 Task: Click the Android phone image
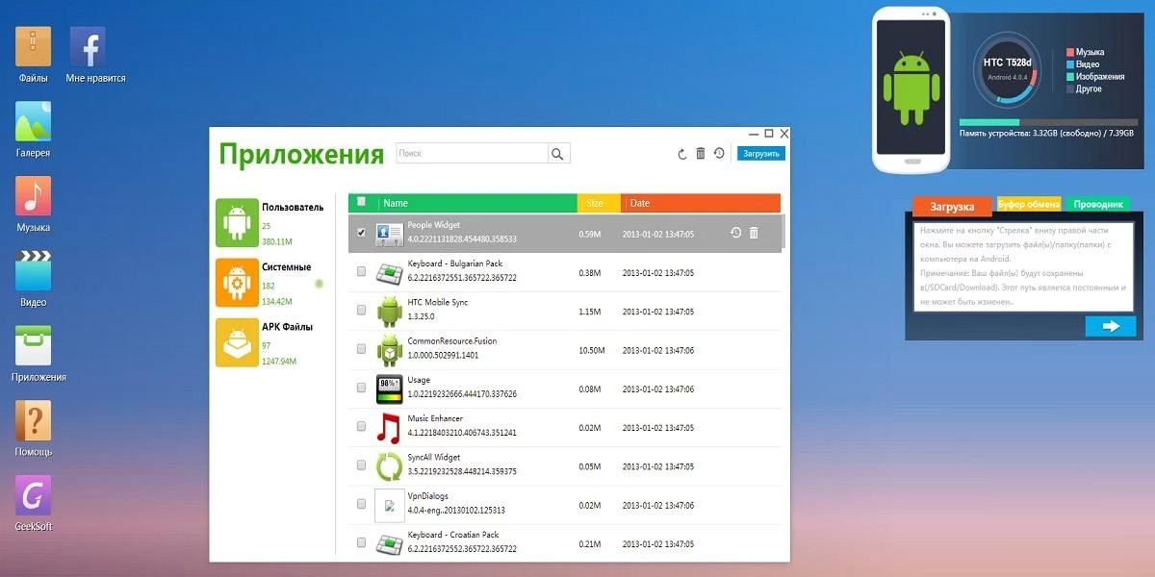click(x=910, y=90)
